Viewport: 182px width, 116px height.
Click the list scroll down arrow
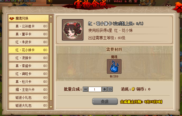[x=51, y=107]
